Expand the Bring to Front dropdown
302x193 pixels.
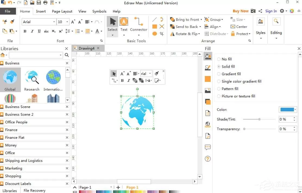(201, 20)
